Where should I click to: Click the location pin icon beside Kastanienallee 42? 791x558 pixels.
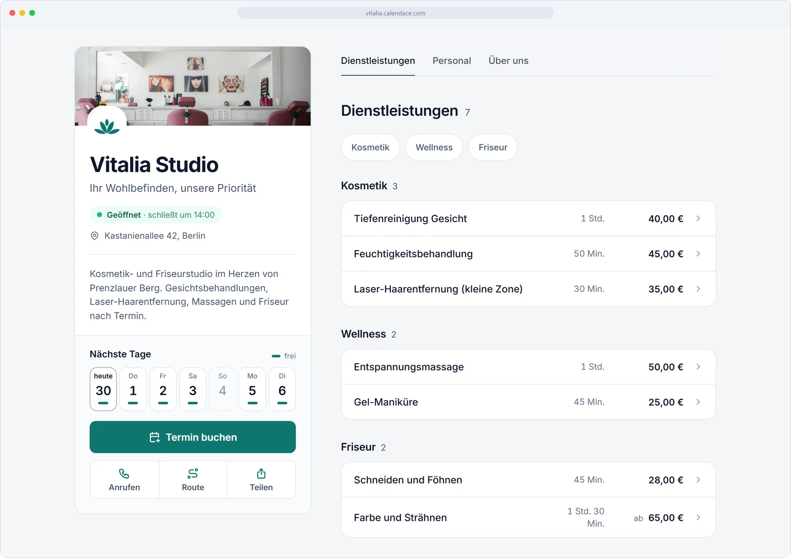94,236
